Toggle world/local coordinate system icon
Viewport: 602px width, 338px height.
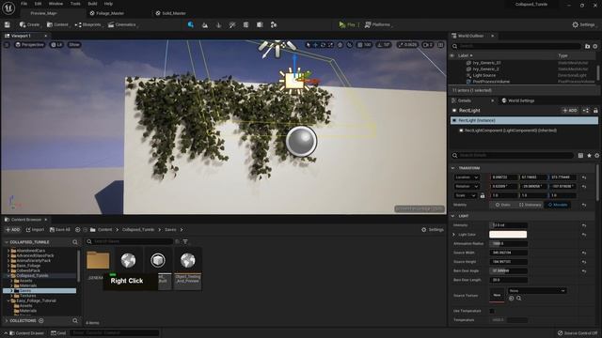point(341,45)
